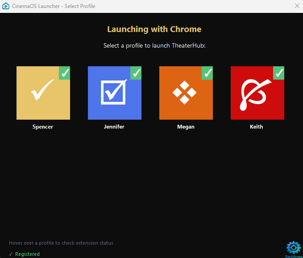Click the Jennifer profile name label
303x258 pixels.
[x=114, y=127]
